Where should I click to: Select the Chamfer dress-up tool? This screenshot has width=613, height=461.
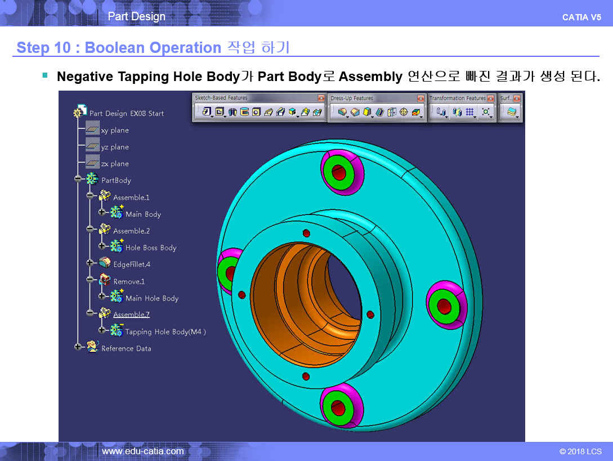[354, 113]
